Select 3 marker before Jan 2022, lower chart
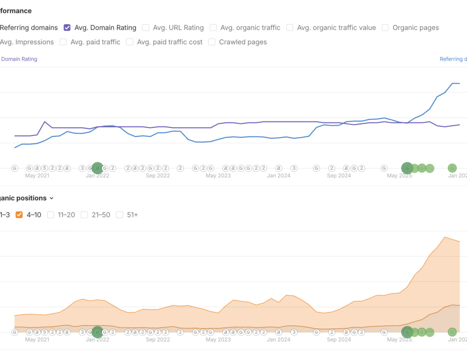This screenshot has height=350, width=467. click(83, 332)
